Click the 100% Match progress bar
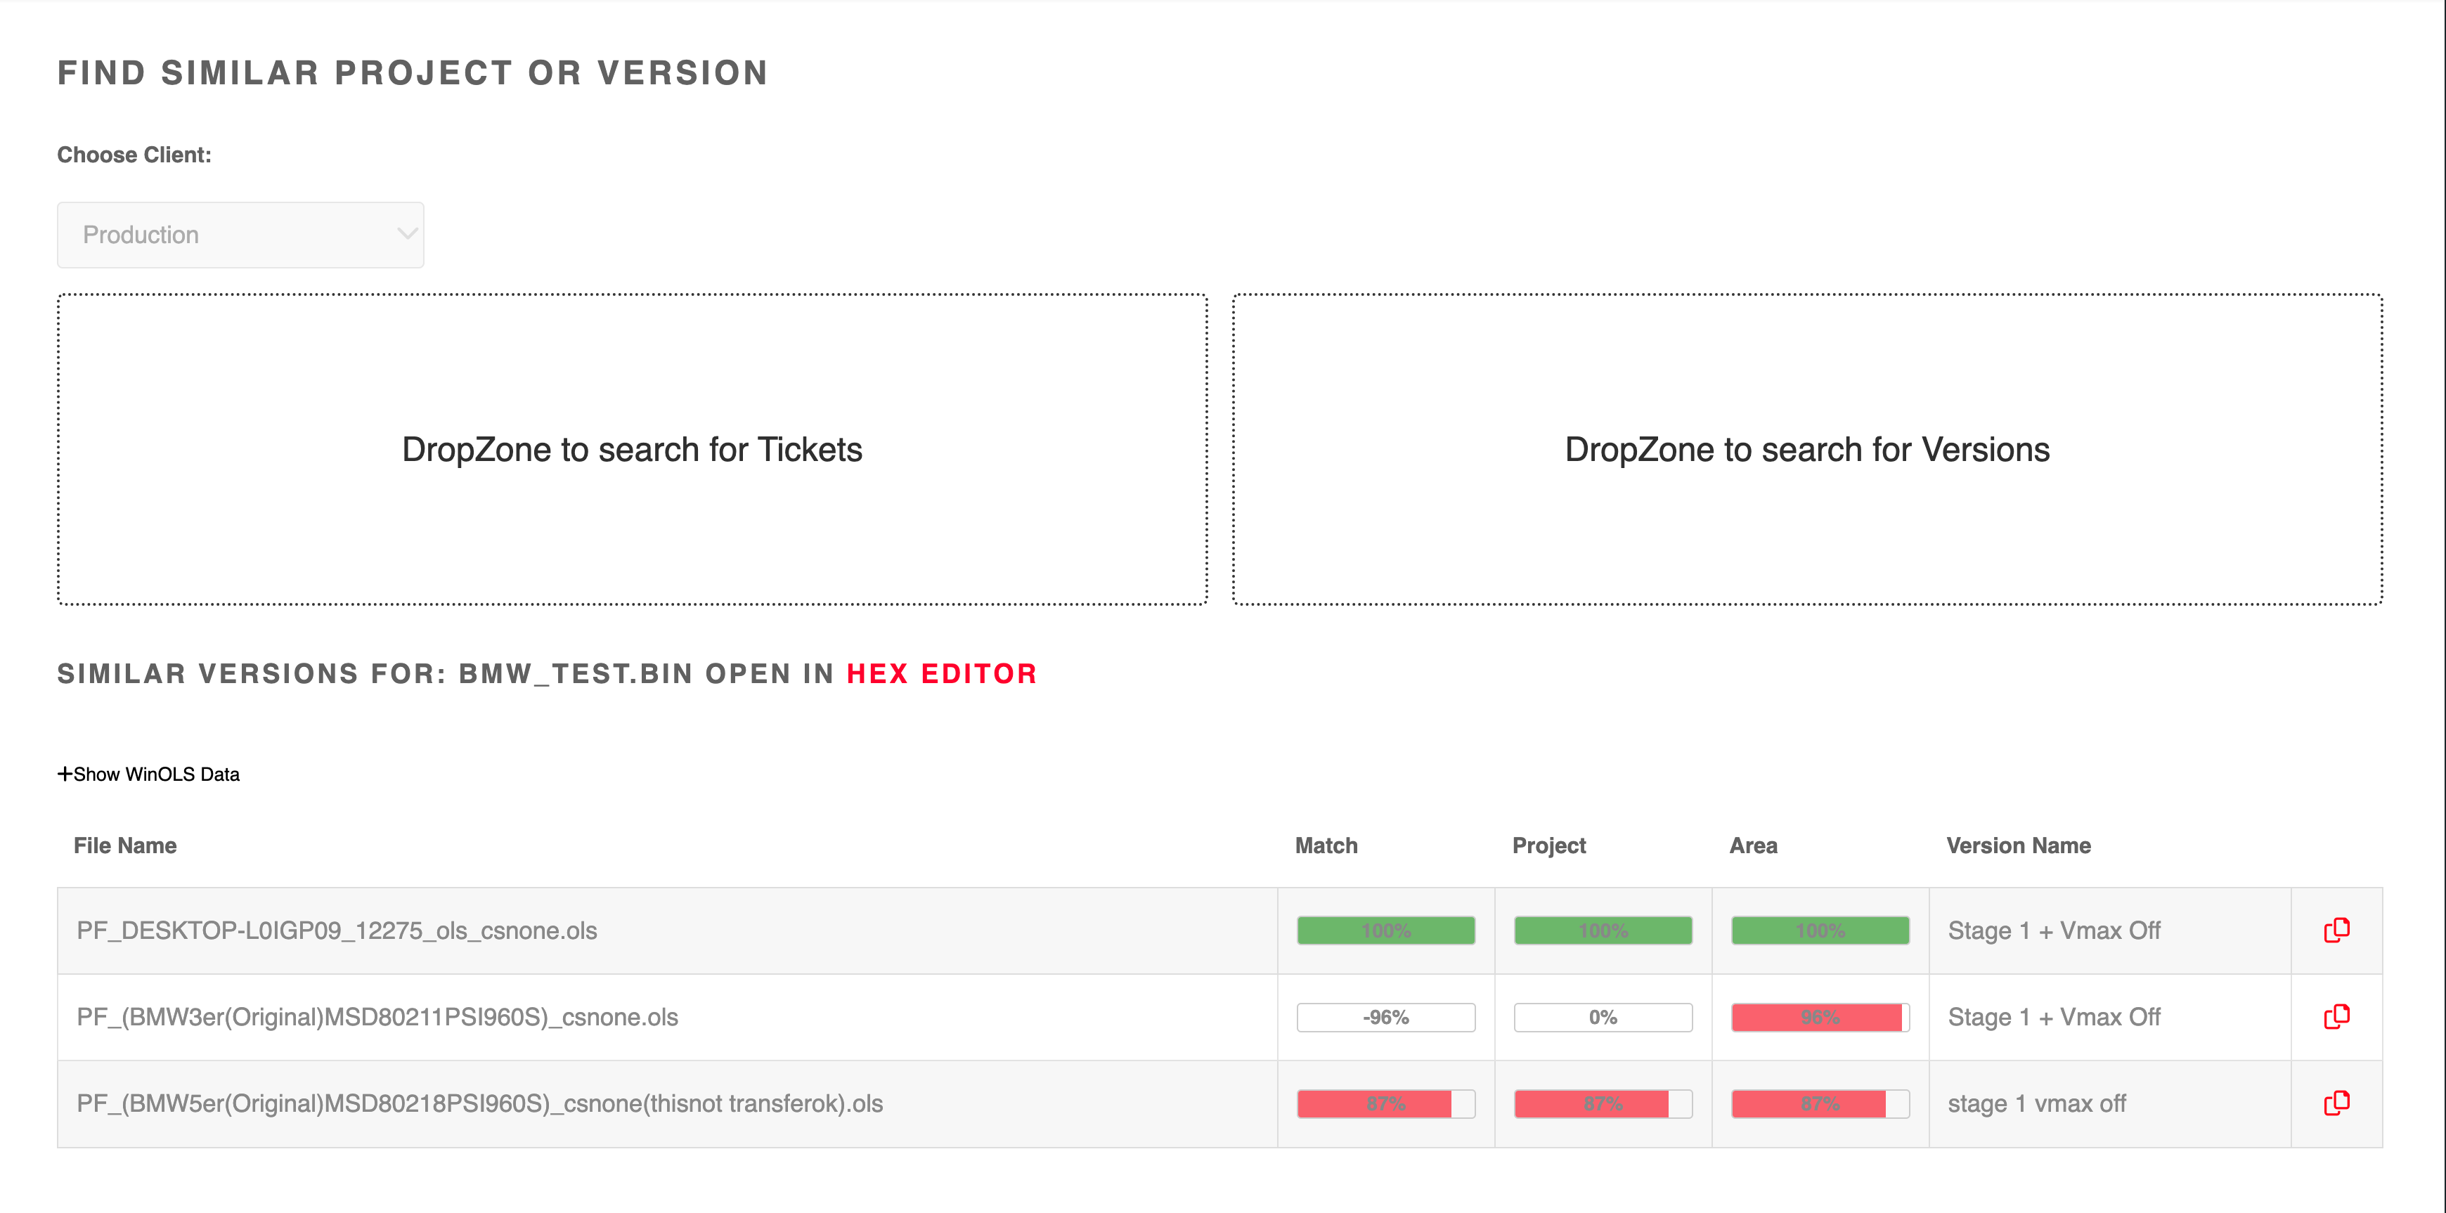Image resolution: width=2446 pixels, height=1213 pixels. click(1385, 930)
